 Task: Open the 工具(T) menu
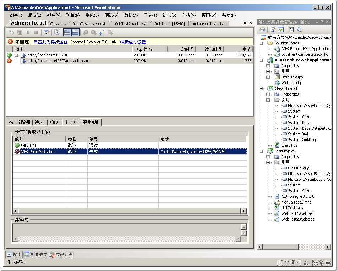[150, 15]
